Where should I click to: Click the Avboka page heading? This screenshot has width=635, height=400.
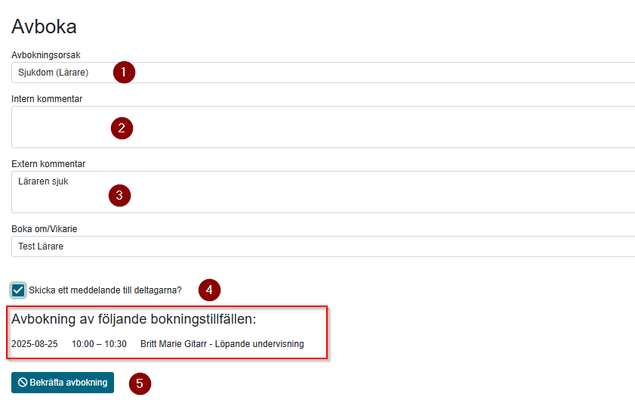[x=44, y=26]
